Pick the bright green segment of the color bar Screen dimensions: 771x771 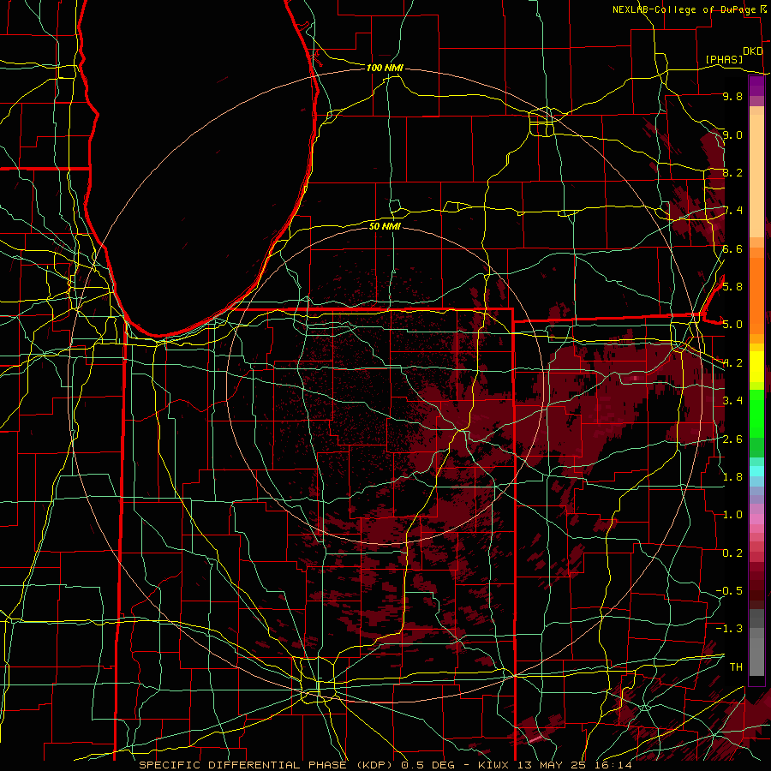pyautogui.click(x=756, y=414)
